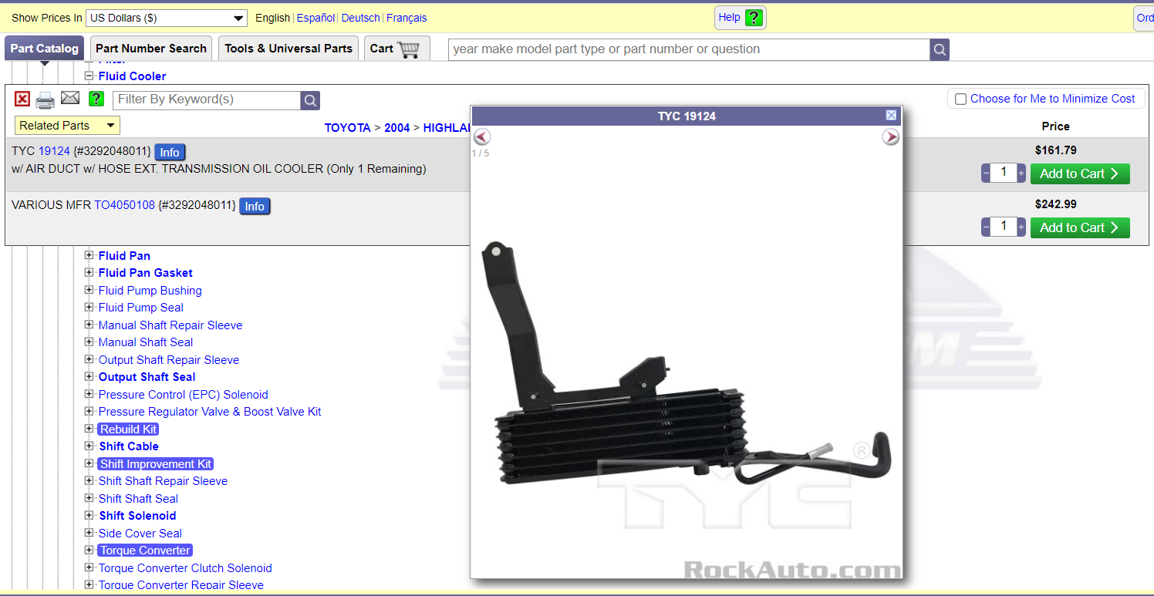Screen dimensions: 1154x596
Task: Expand the Shift Cable category
Action: pyautogui.click(x=89, y=446)
